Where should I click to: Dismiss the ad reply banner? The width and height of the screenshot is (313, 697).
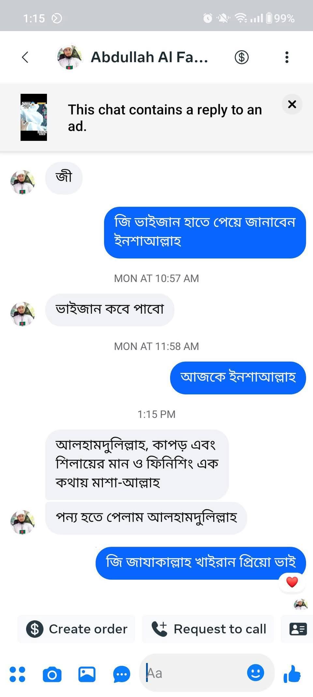click(x=292, y=104)
